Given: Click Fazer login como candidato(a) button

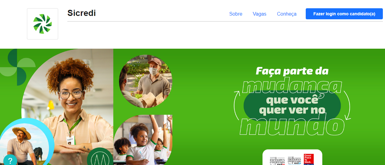Looking at the screenshot, I should (344, 14).
